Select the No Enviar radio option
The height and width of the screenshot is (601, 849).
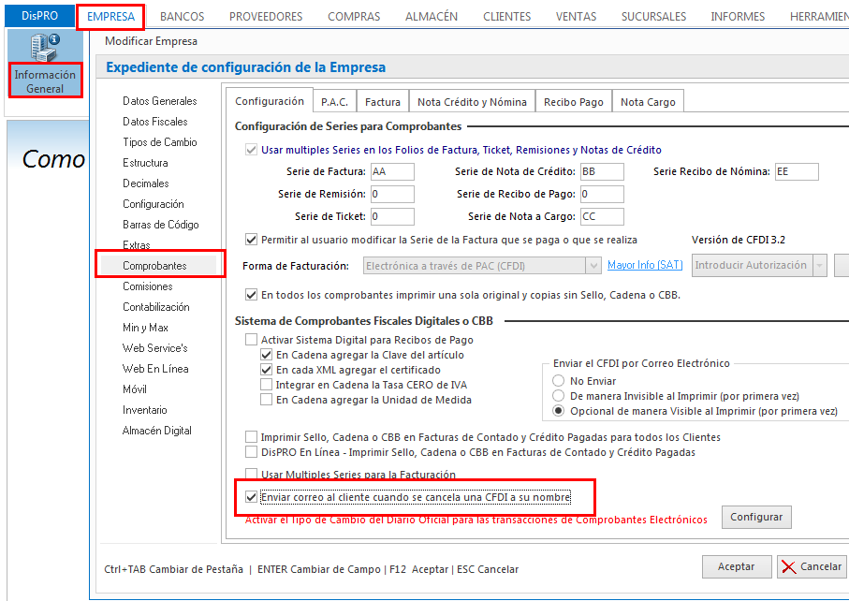[x=559, y=381]
